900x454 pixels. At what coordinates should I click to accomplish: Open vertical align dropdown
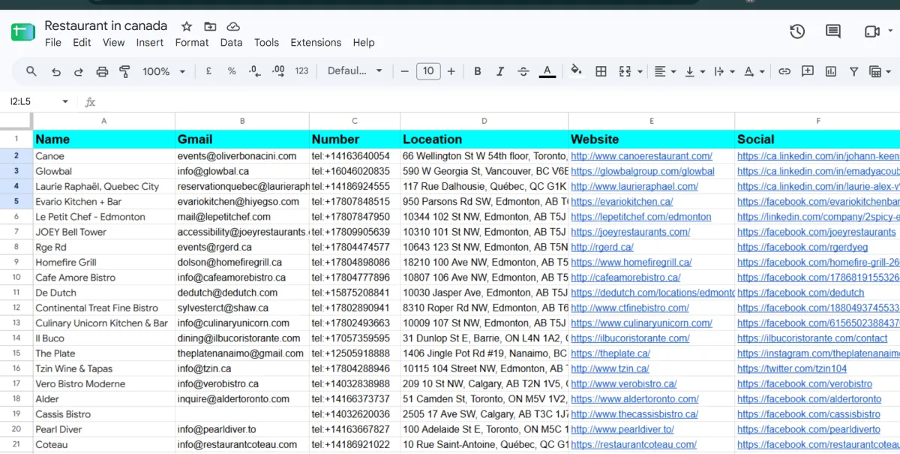[695, 71]
